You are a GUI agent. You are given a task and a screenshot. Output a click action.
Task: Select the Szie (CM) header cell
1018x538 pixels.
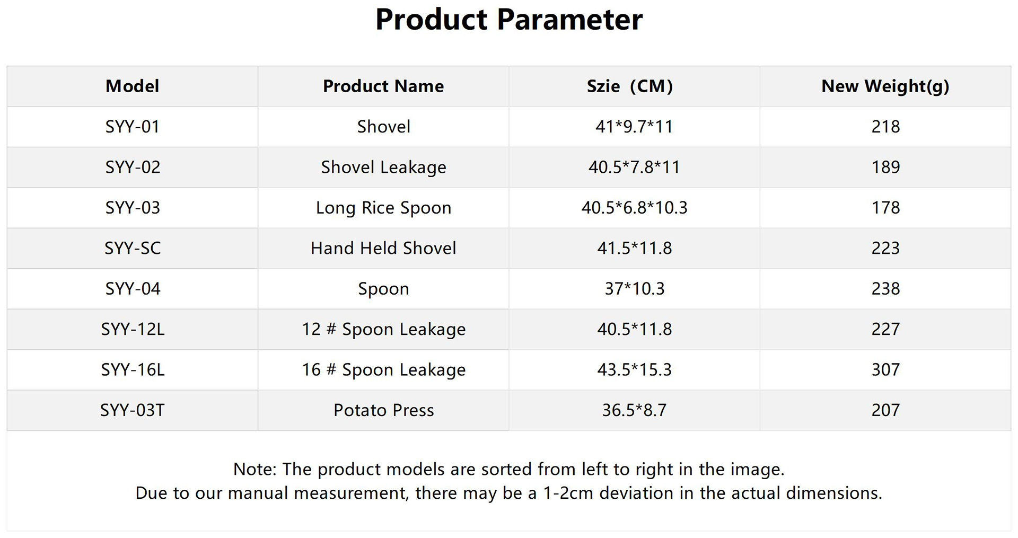pos(634,86)
